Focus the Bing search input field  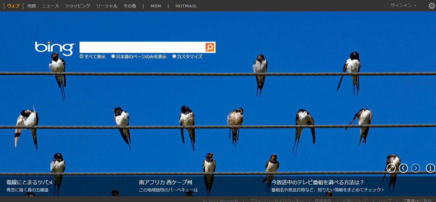coord(142,47)
